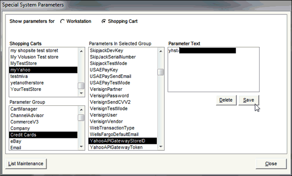Image resolution: width=292 pixels, height=176 pixels.
Task: Click Parameters In Selected Group scrollbar thumb
Action: [161, 72]
